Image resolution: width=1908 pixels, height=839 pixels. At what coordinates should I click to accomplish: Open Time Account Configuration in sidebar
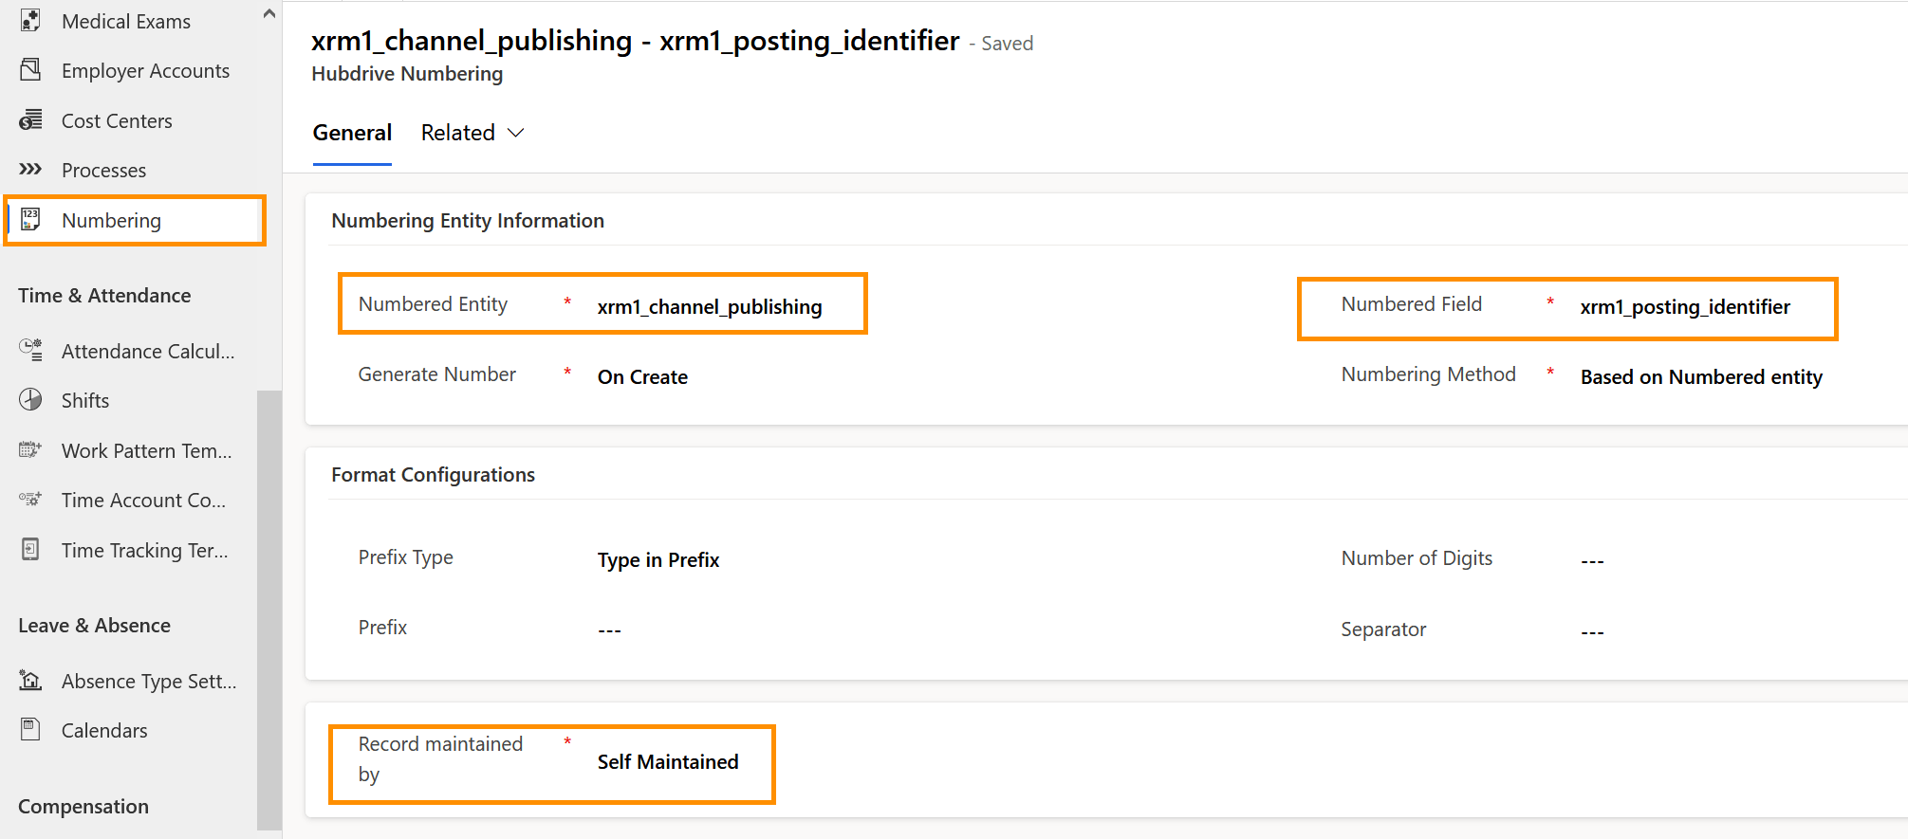(143, 500)
